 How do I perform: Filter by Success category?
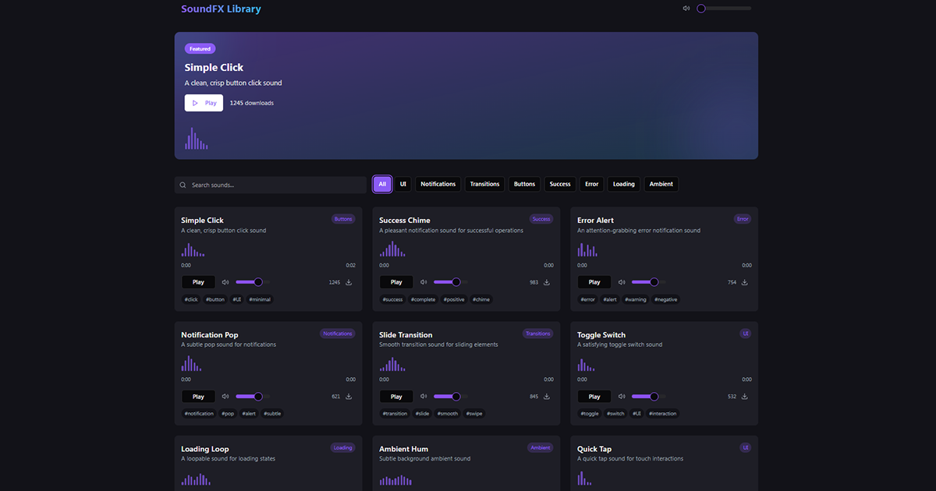tap(560, 184)
